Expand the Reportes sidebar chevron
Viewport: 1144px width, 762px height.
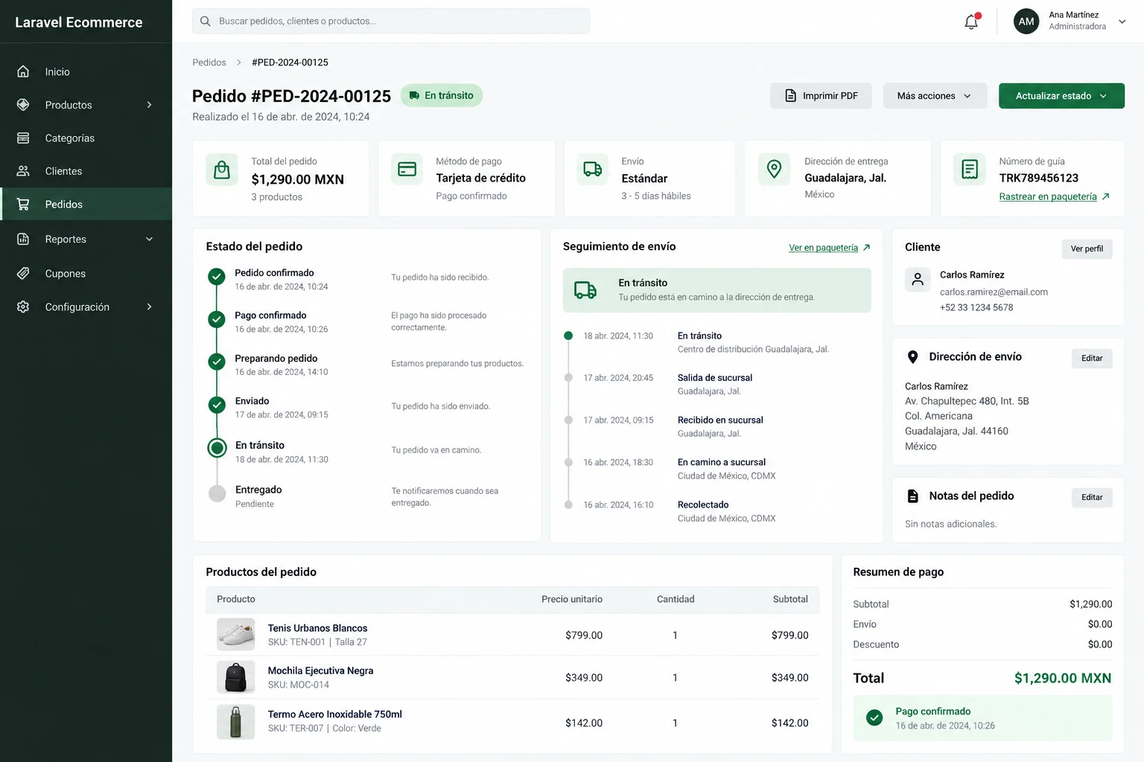(x=149, y=239)
